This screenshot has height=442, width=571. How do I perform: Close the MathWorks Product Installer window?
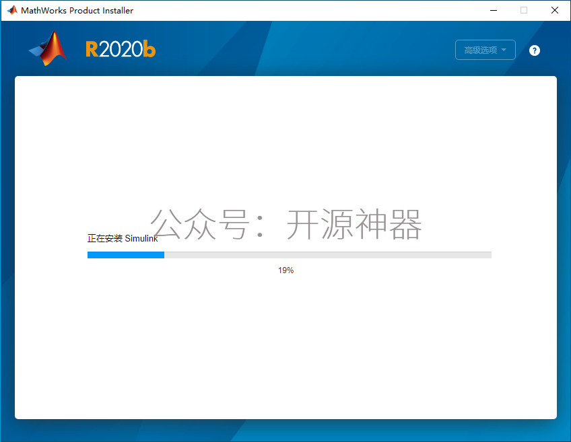pyautogui.click(x=555, y=10)
